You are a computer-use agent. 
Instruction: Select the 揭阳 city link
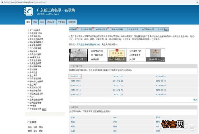click(x=72, y=127)
